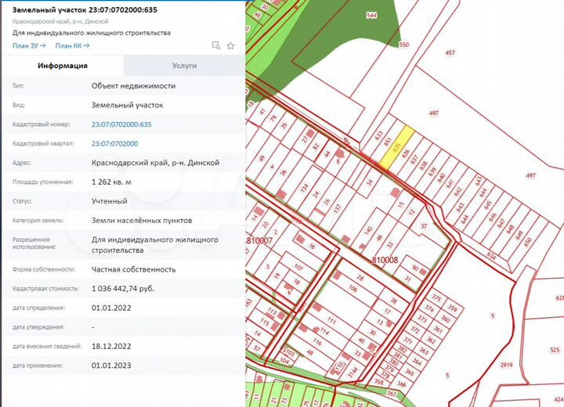This screenshot has height=407, width=564.
Task: Click the Объект недвижимости type value
Action: [x=133, y=86]
